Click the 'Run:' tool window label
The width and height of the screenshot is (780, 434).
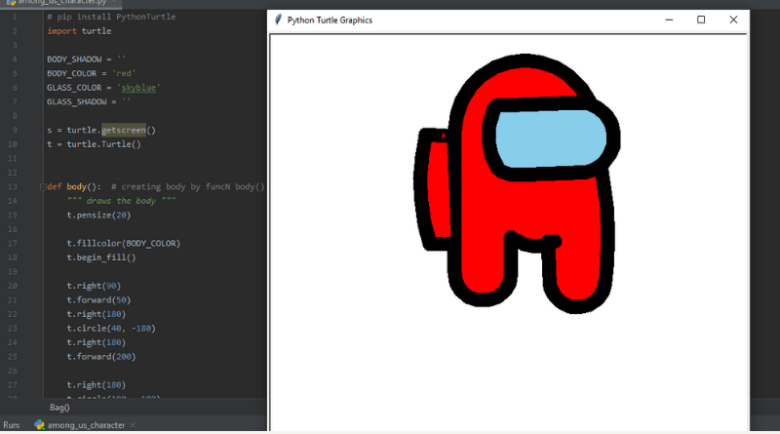(12, 425)
